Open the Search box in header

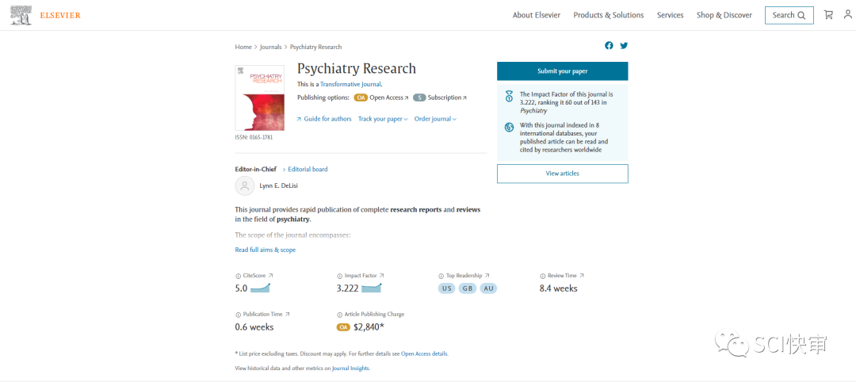coord(789,15)
